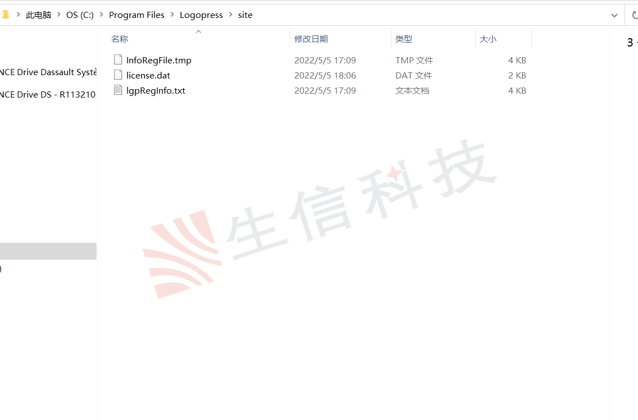Click the highlighted item in navigation pane

point(48,251)
